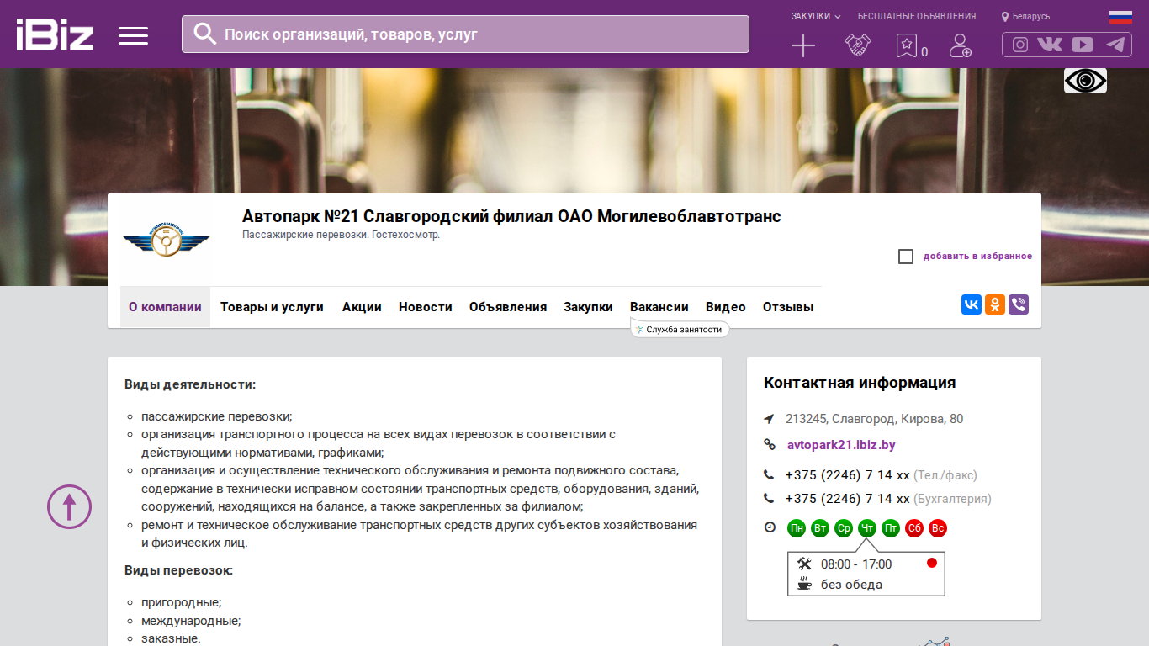Click the Виды деятельности heading

point(190,384)
